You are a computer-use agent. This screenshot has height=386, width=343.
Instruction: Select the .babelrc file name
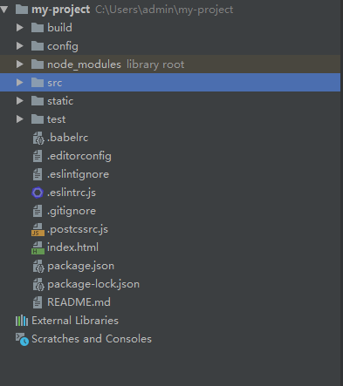[67, 138]
